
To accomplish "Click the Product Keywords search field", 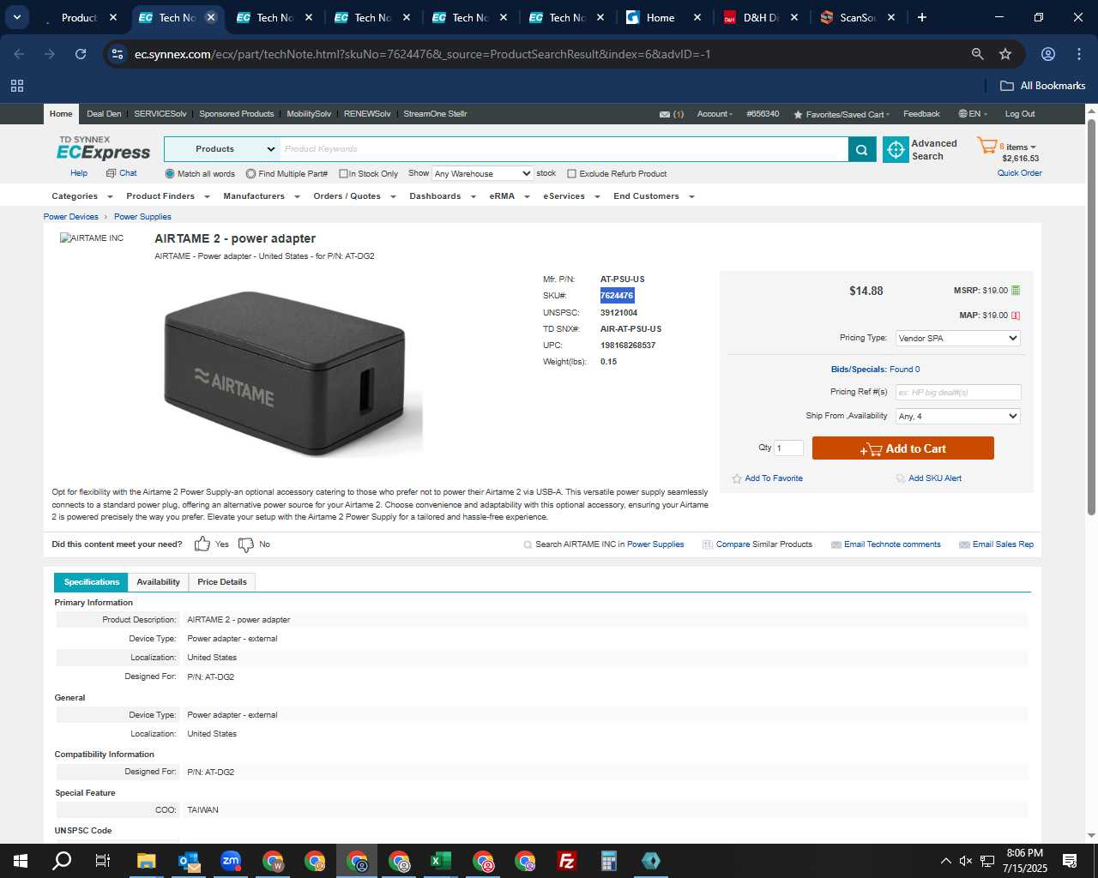I will click(x=564, y=149).
